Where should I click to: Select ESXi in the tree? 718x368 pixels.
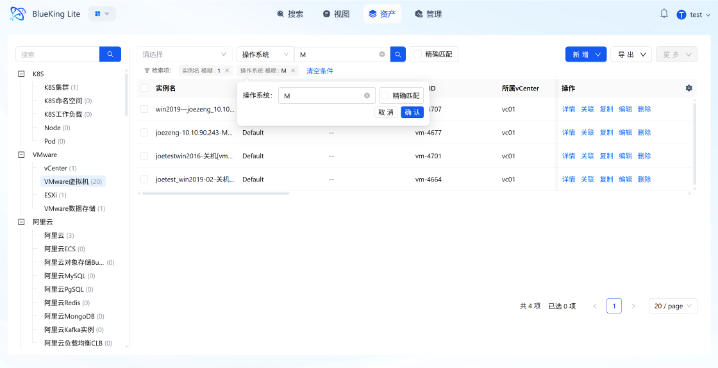coord(55,195)
